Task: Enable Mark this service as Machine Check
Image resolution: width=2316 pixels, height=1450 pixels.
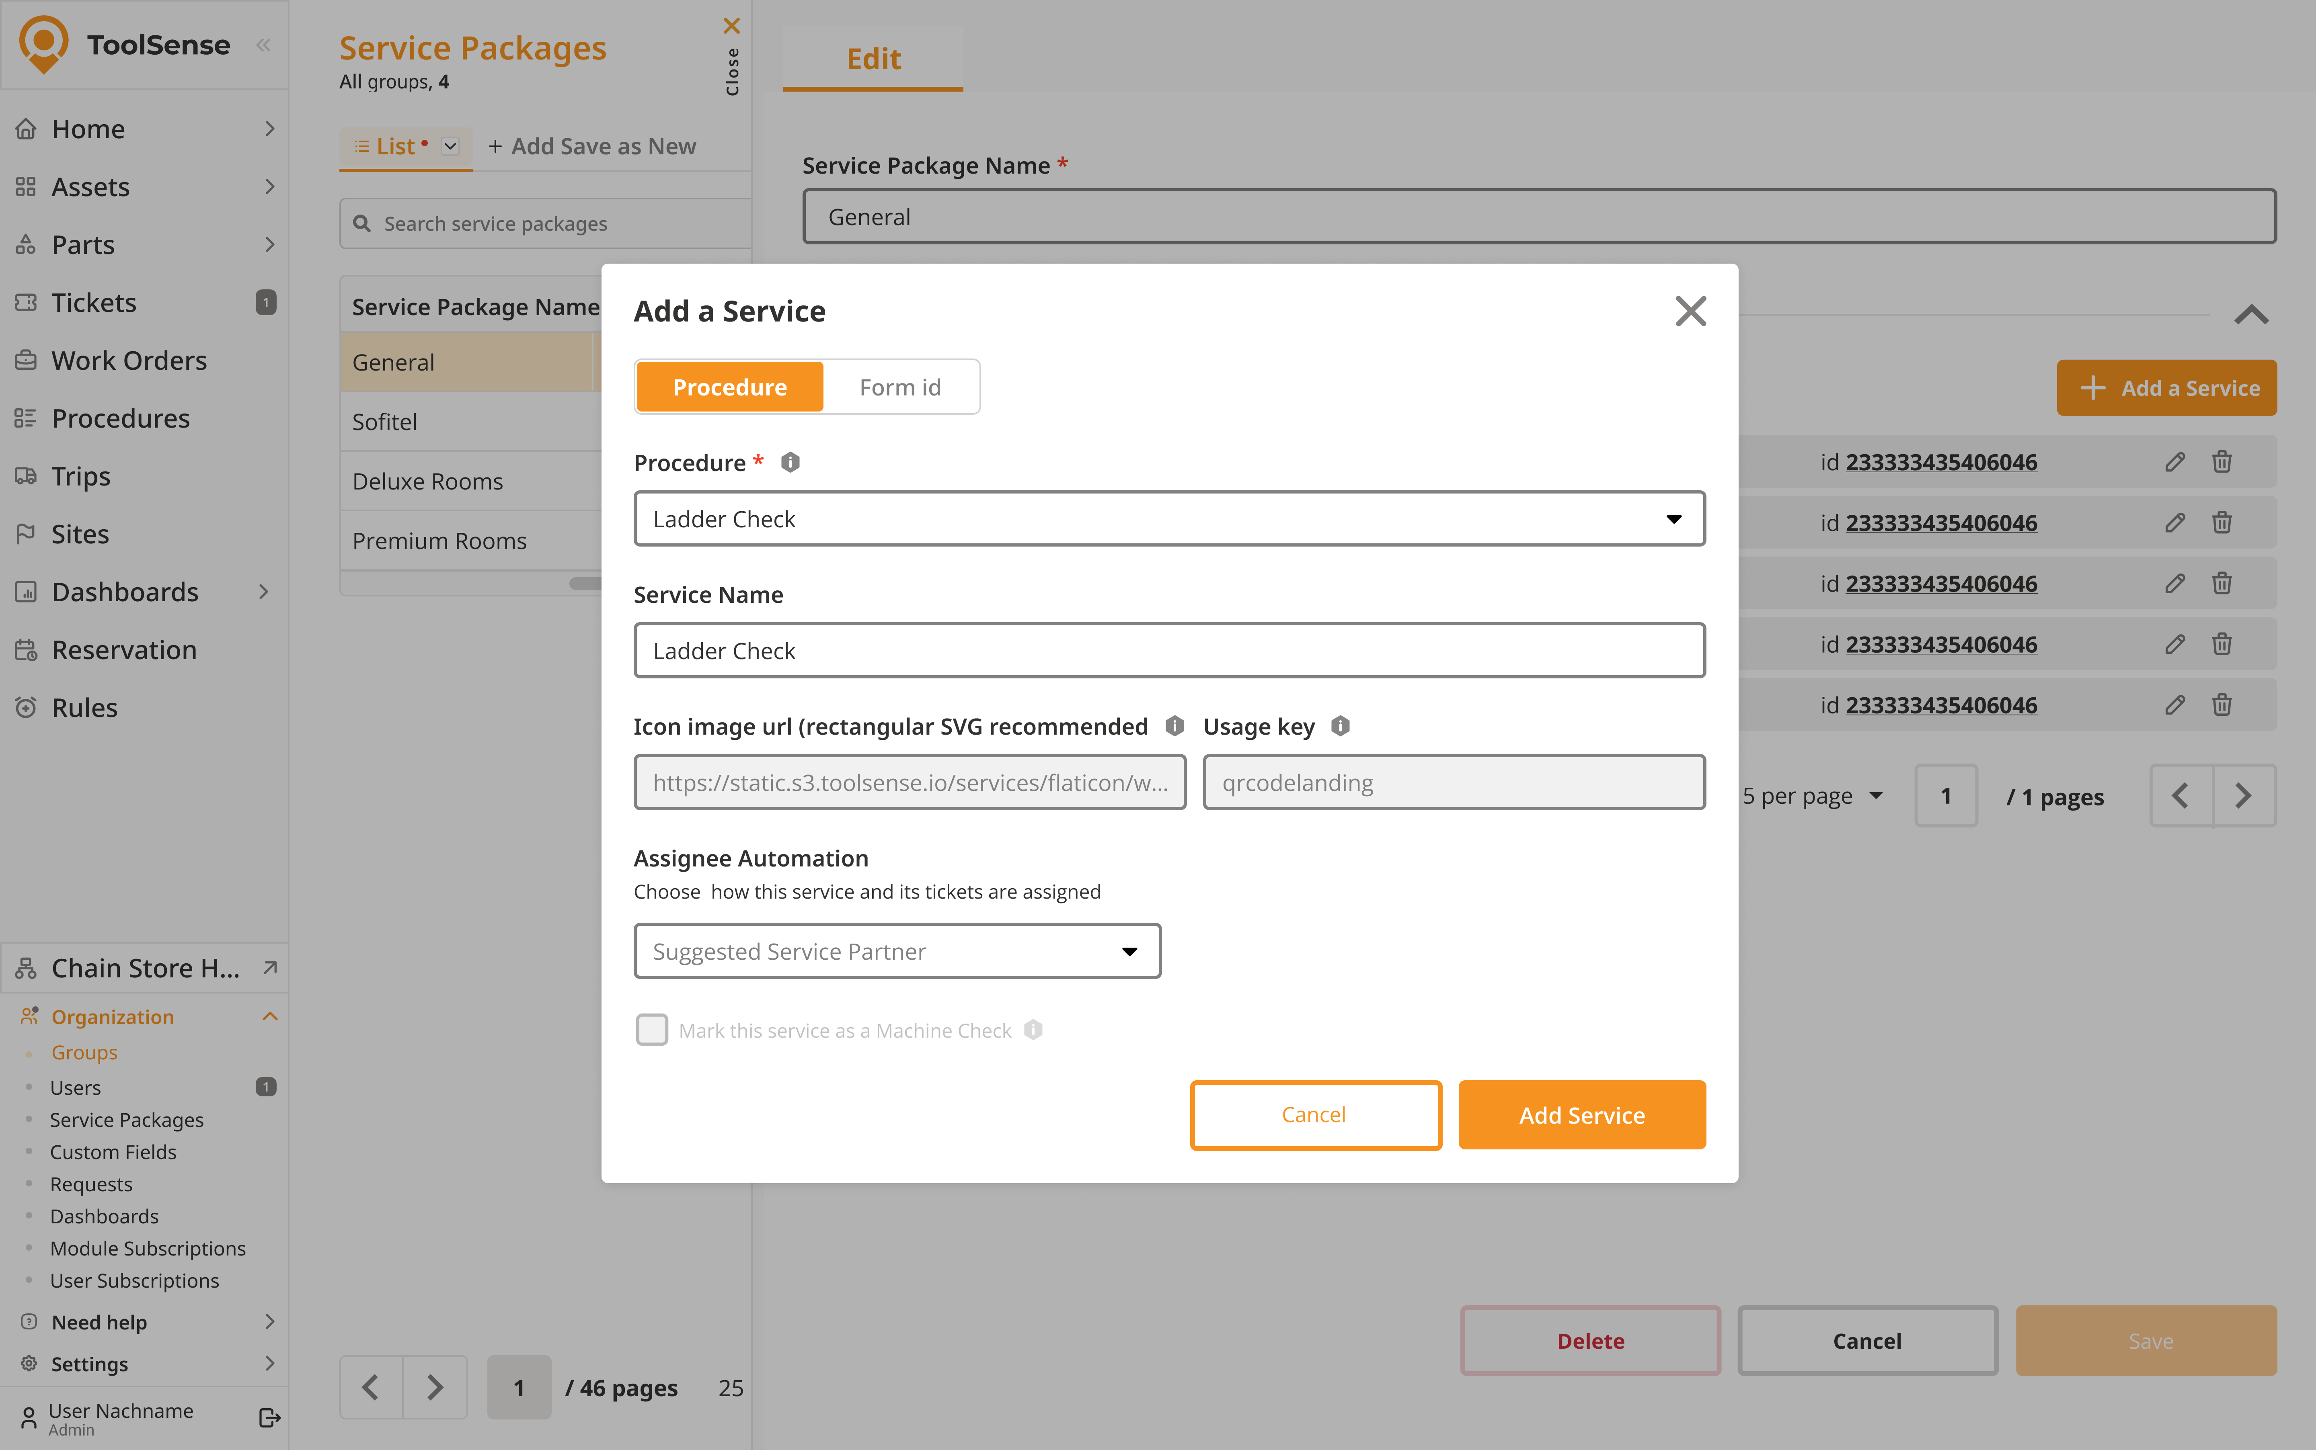Action: [653, 1030]
